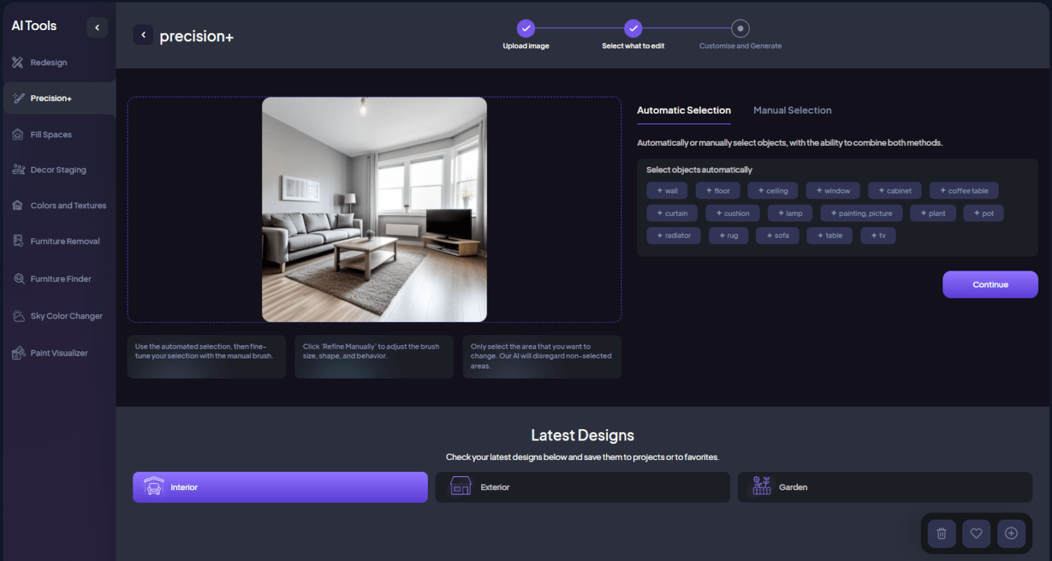
Task: Collapse the AI Tools sidebar
Action: point(97,27)
